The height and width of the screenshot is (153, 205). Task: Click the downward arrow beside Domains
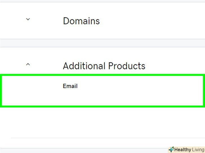click(x=28, y=19)
